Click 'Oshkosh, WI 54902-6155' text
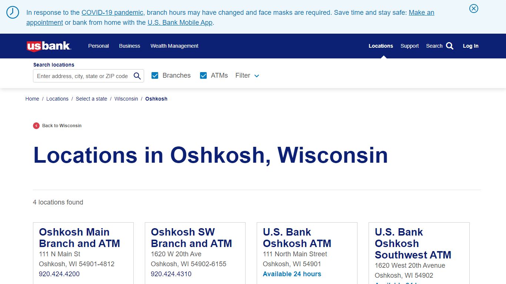The image size is (506, 284). point(189,264)
